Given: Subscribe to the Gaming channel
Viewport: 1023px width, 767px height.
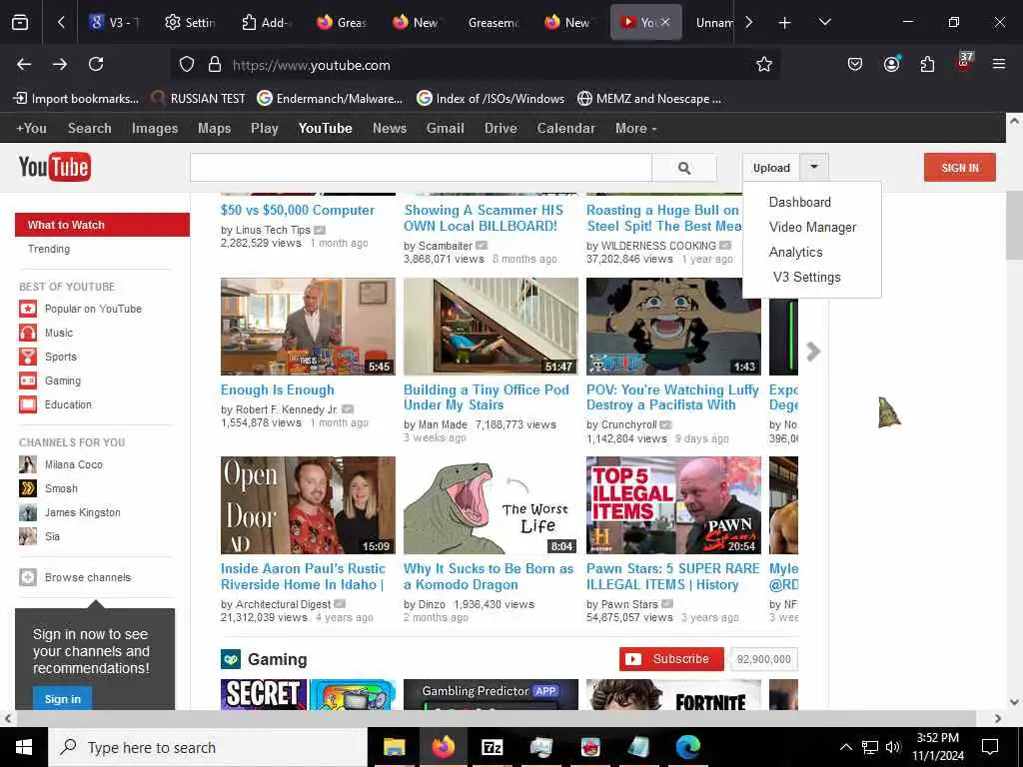Looking at the screenshot, I should (671, 659).
